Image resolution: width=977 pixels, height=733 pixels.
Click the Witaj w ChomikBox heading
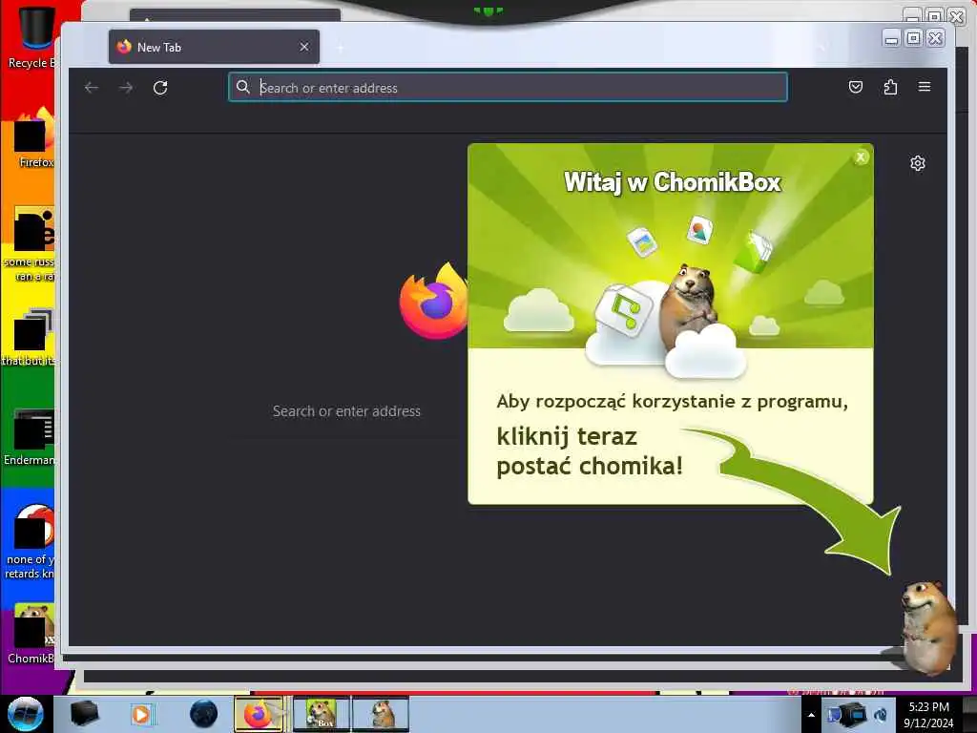(x=673, y=182)
